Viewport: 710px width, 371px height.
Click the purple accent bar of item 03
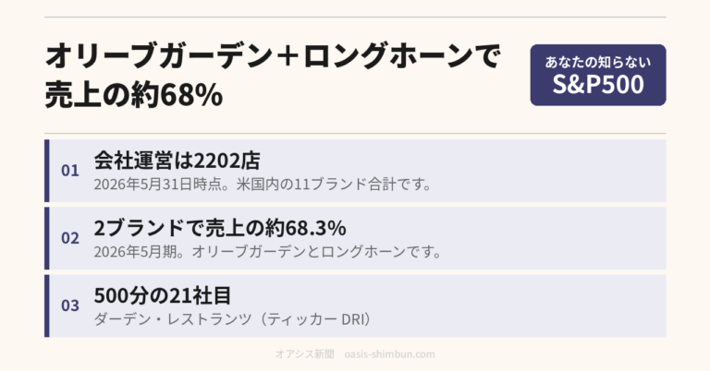(x=46, y=305)
